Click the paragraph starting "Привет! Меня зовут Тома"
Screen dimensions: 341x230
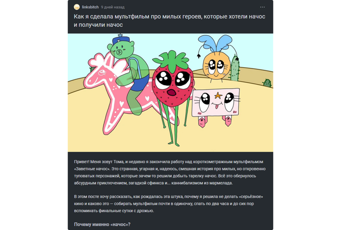(x=170, y=172)
